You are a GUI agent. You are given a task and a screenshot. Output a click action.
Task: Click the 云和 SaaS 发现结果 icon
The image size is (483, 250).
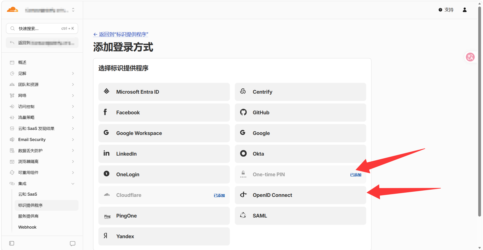[12, 129]
